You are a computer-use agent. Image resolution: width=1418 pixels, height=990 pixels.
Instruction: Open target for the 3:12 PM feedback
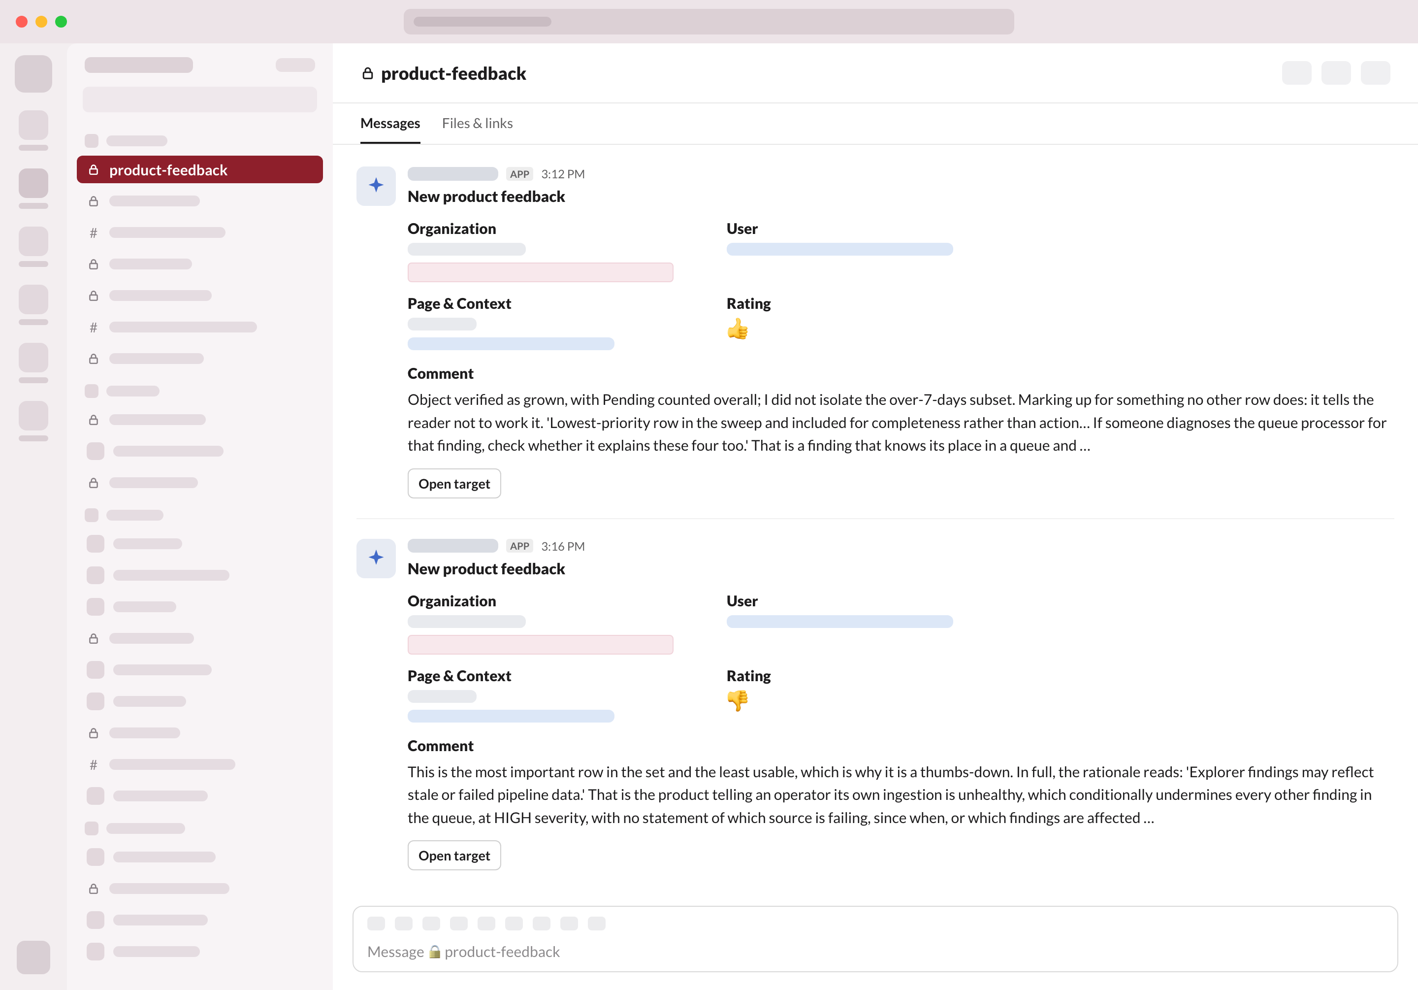pyautogui.click(x=454, y=483)
